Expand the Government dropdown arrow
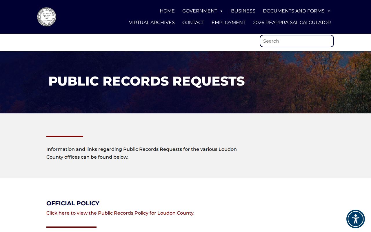Viewport: 371px width, 232px height. click(221, 11)
